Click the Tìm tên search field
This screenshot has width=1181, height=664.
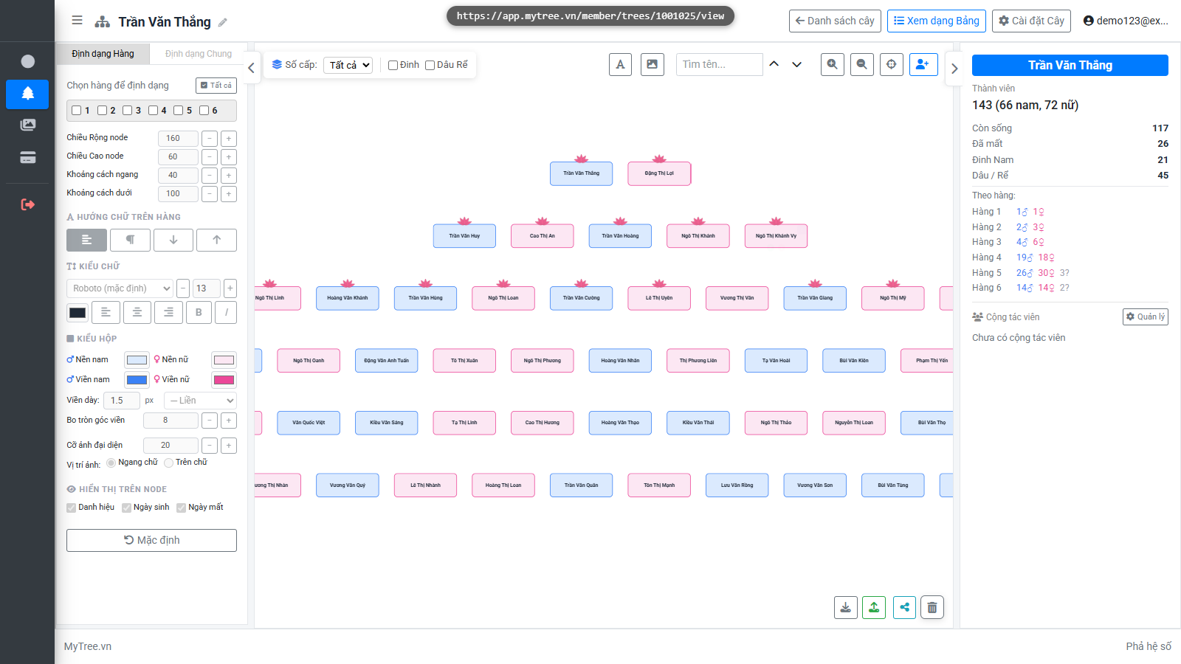(x=719, y=64)
